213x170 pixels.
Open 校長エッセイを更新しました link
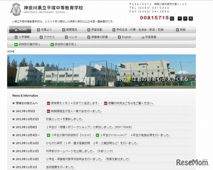pos(65,119)
